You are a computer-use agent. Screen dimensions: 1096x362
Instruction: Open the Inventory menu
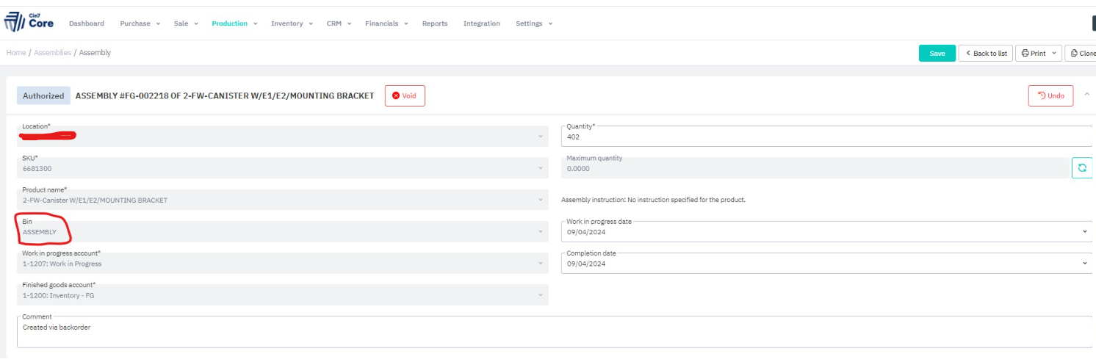tap(292, 23)
